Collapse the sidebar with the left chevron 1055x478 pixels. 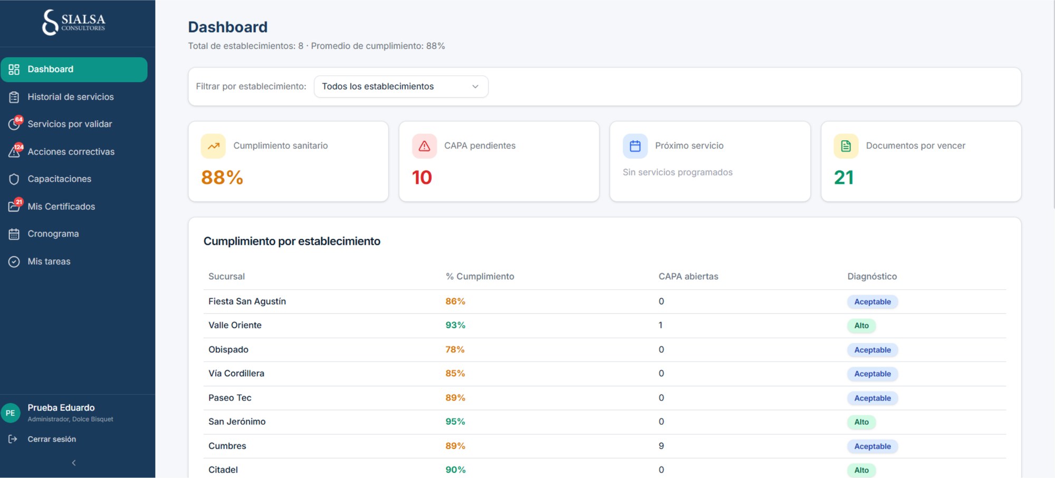[74, 463]
